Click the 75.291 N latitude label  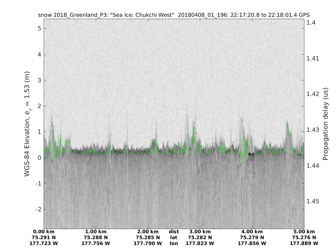click(x=44, y=238)
